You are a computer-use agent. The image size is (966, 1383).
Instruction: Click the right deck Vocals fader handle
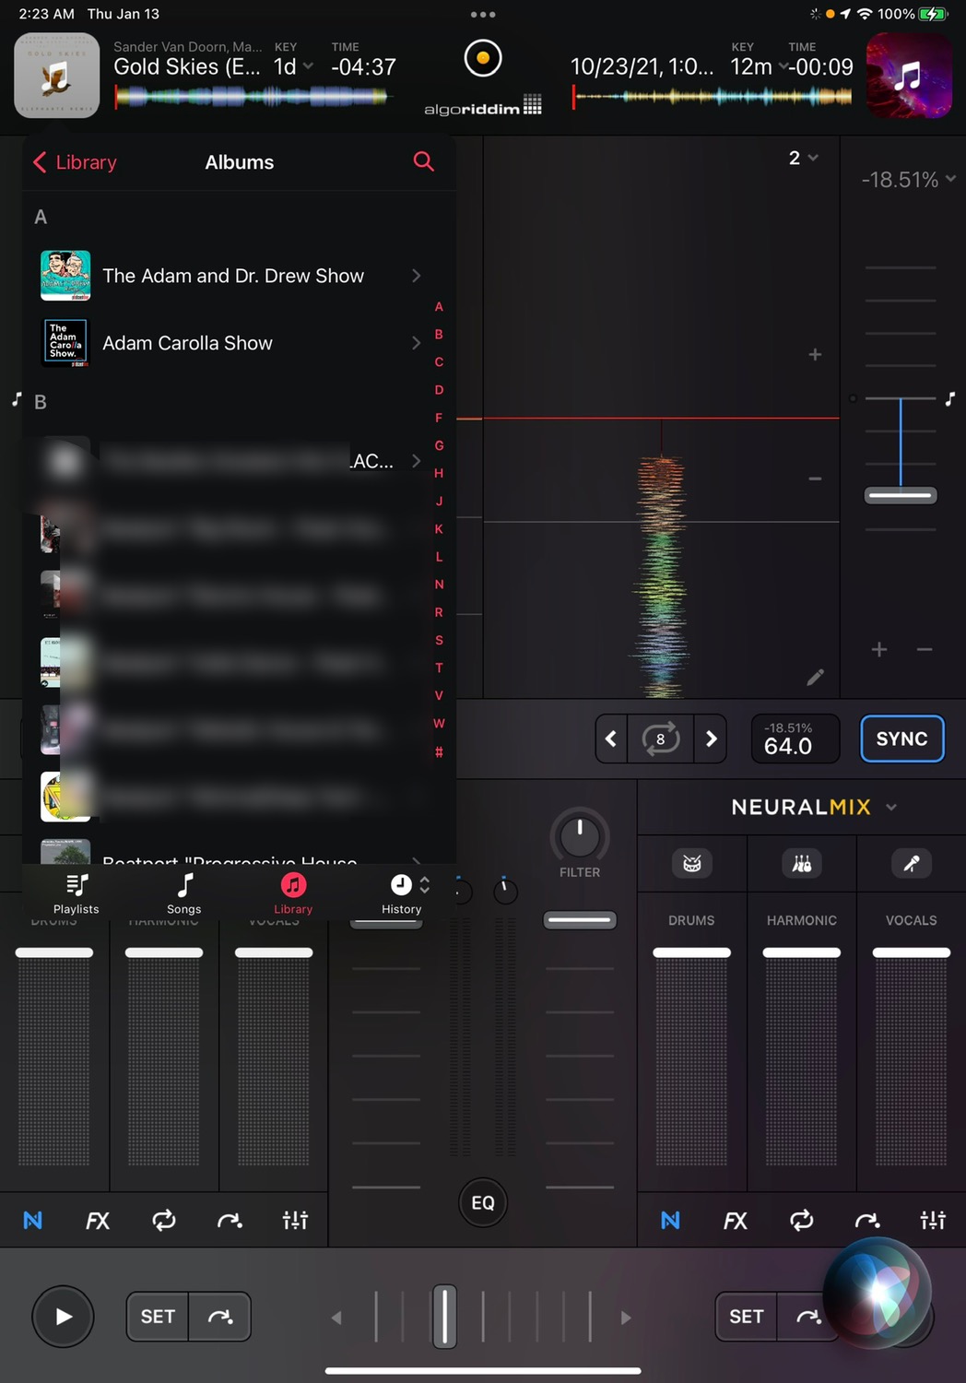click(912, 952)
